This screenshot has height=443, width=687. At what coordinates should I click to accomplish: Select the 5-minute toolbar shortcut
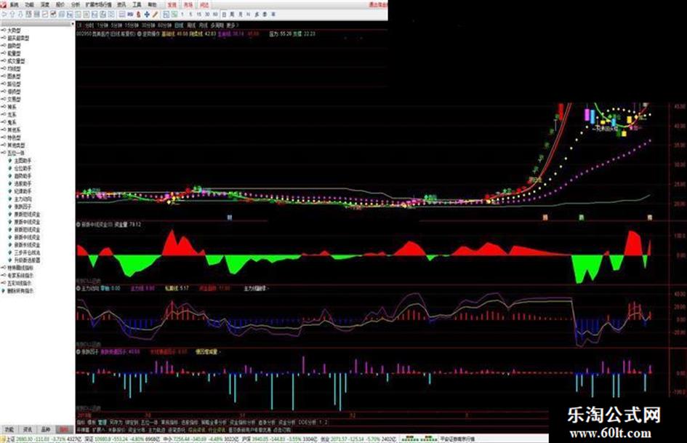click(x=190, y=15)
